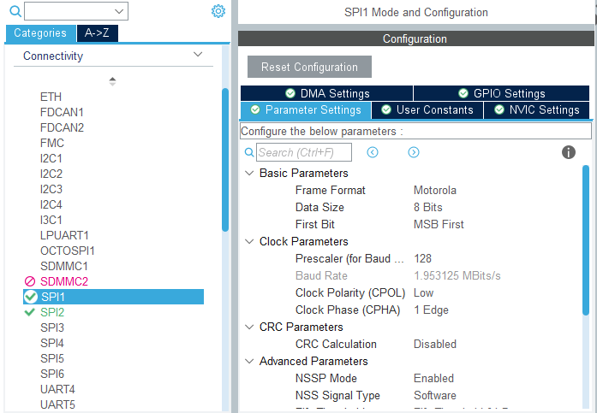Select OCTOSPI1 peripheral
597x413 pixels.
pos(68,251)
